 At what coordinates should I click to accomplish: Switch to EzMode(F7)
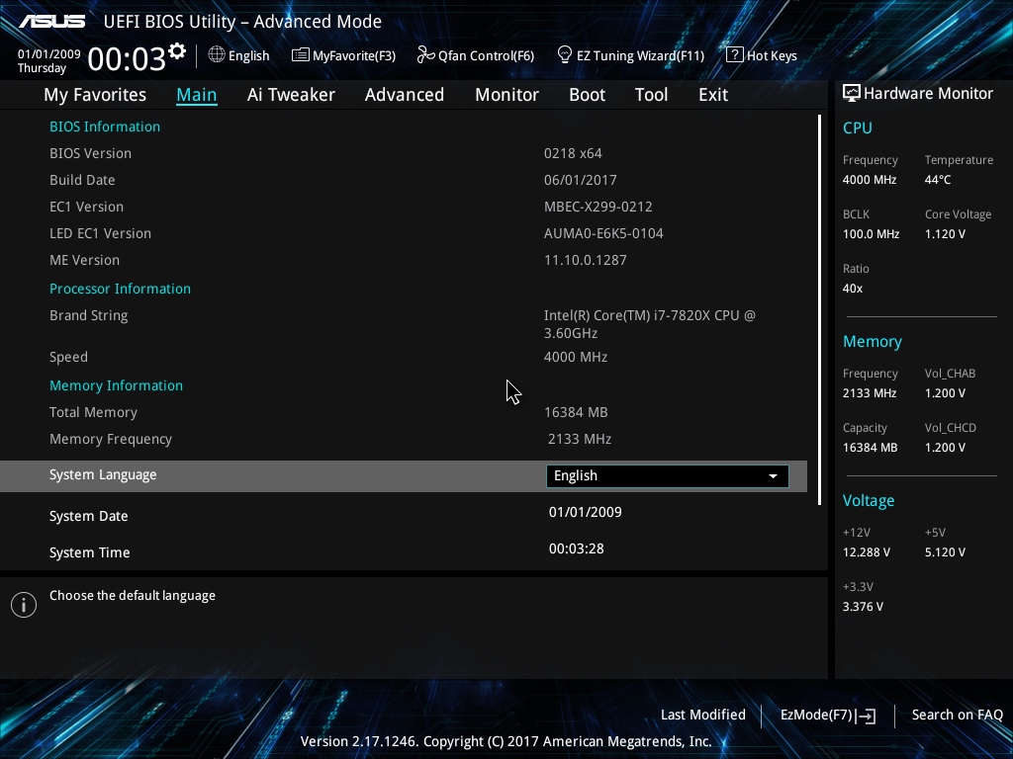tap(816, 716)
